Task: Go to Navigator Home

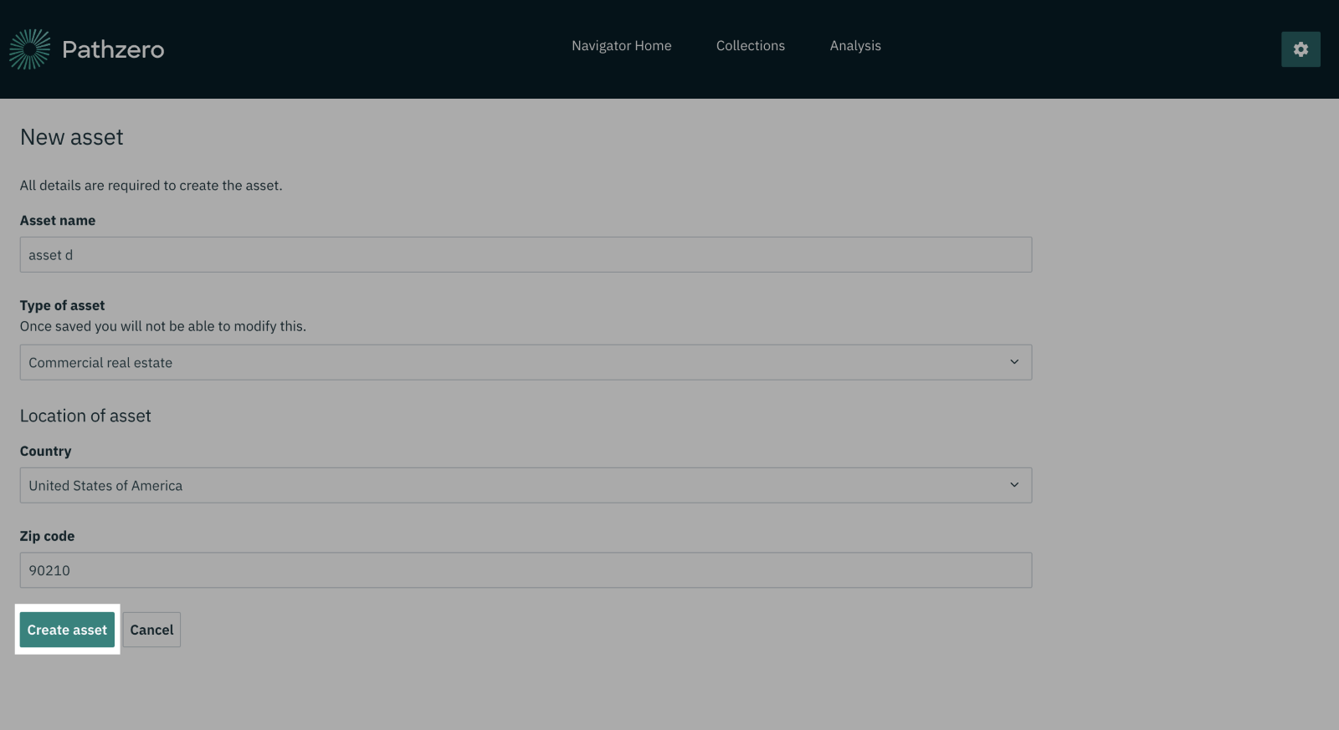Action: [622, 46]
